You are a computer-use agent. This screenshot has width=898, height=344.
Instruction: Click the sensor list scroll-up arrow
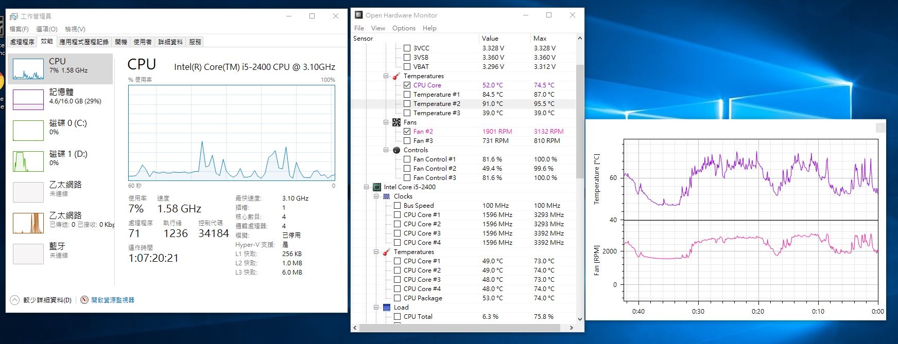click(x=580, y=38)
